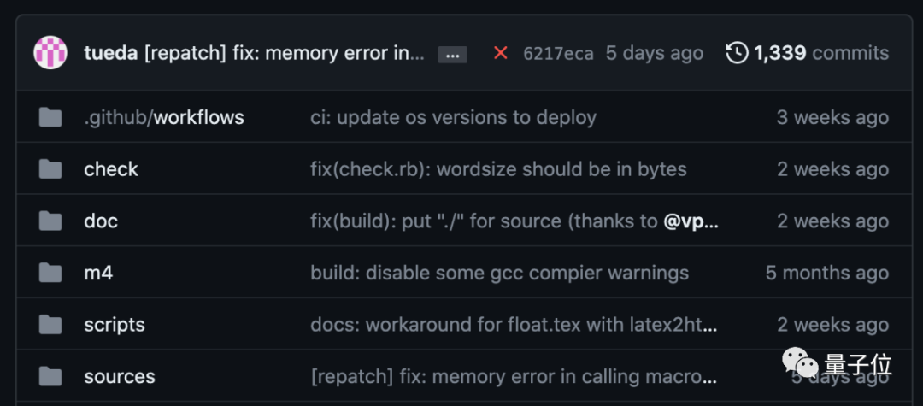Click the check folder icon
This screenshot has width=923, height=406.
(x=50, y=169)
